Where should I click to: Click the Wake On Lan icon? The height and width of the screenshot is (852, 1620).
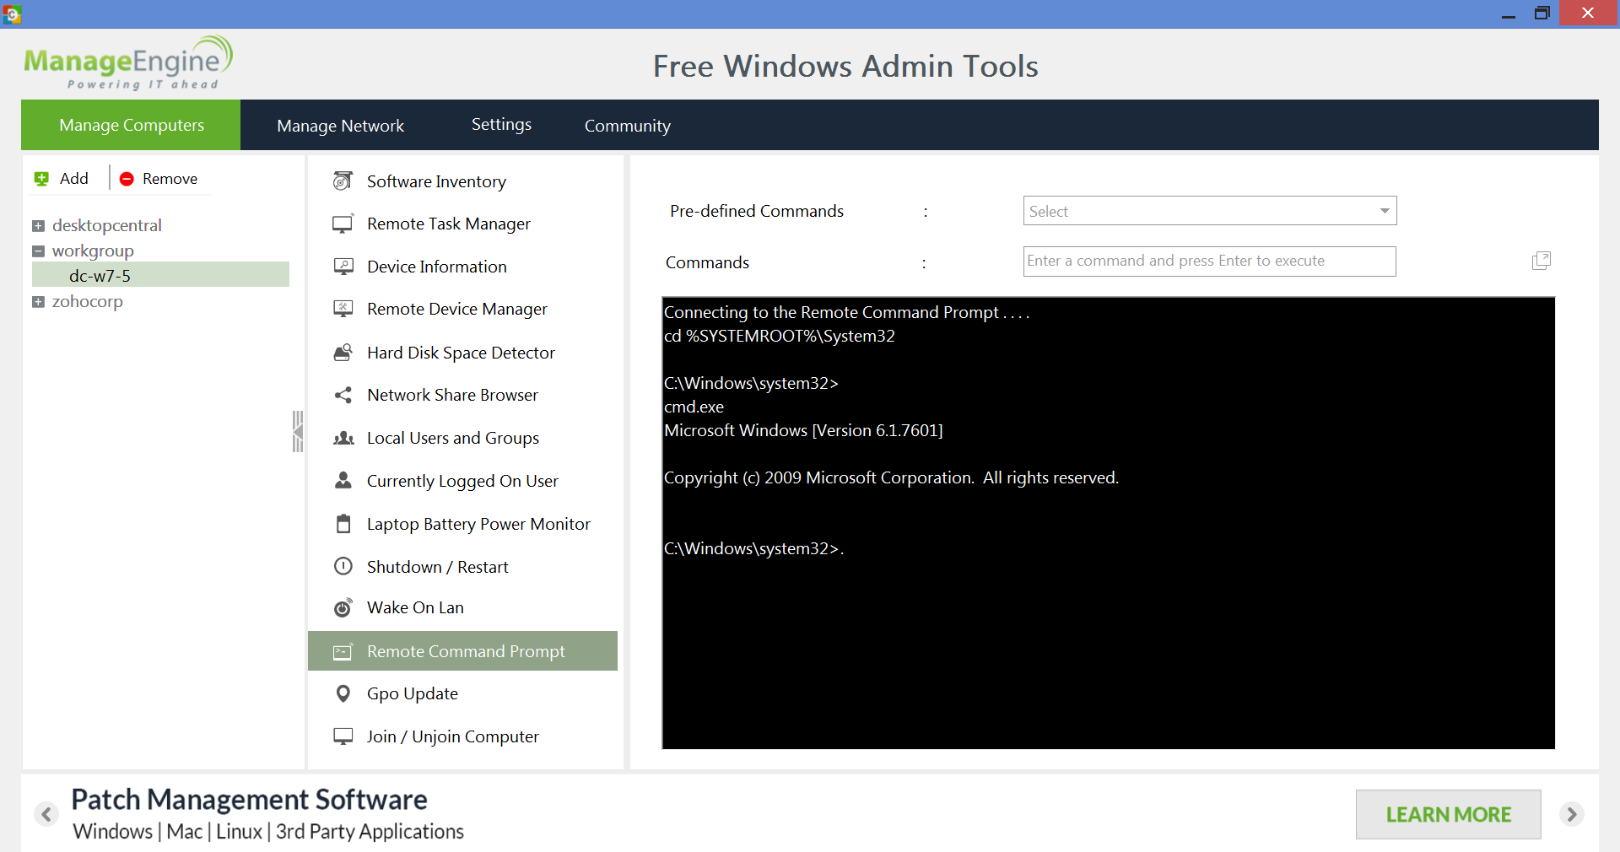[343, 607]
